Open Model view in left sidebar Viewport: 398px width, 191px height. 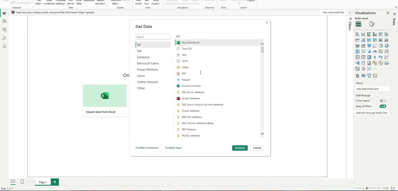(x=4, y=29)
